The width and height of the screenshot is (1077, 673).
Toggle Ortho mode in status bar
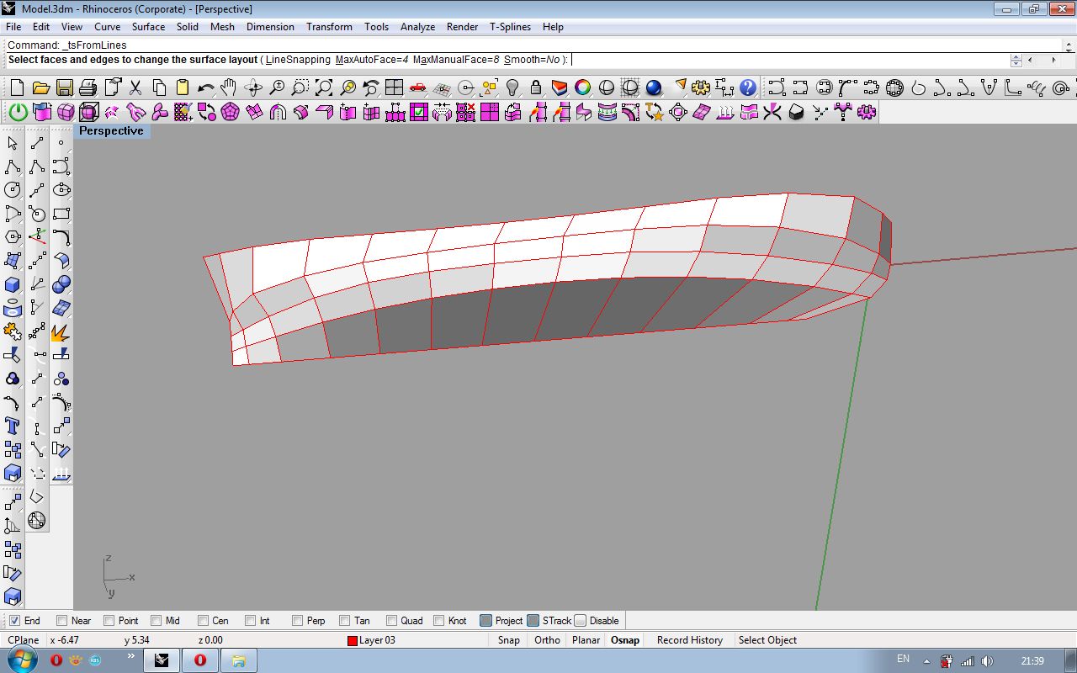[x=547, y=640]
